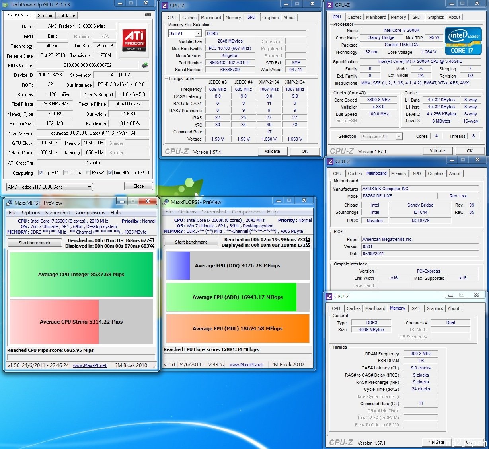Open the Comparisons menu in MaxxFLOPS
The width and height of the screenshot is (489, 449).
(247, 212)
